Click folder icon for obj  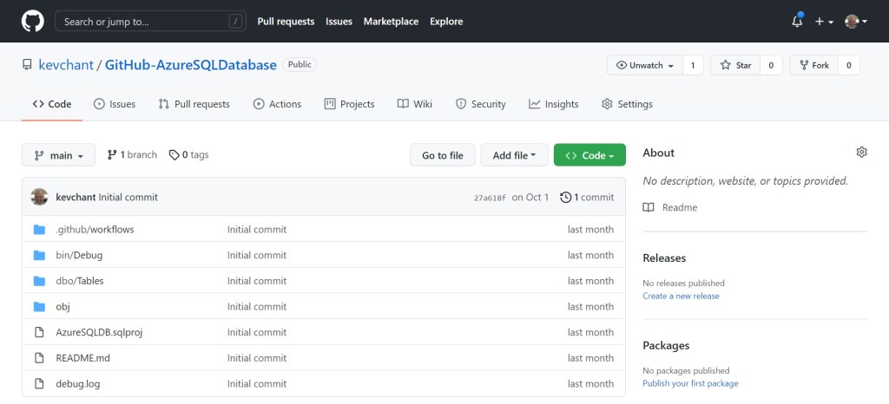point(39,307)
